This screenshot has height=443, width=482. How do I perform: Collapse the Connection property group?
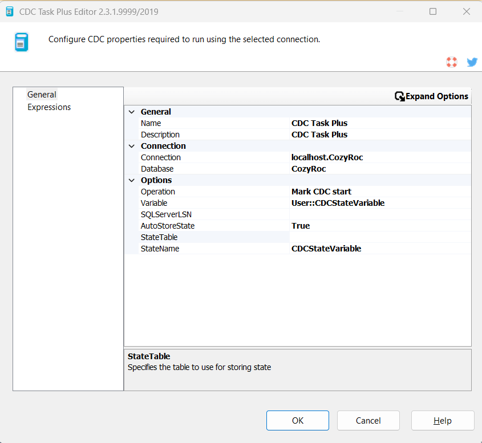pos(132,146)
